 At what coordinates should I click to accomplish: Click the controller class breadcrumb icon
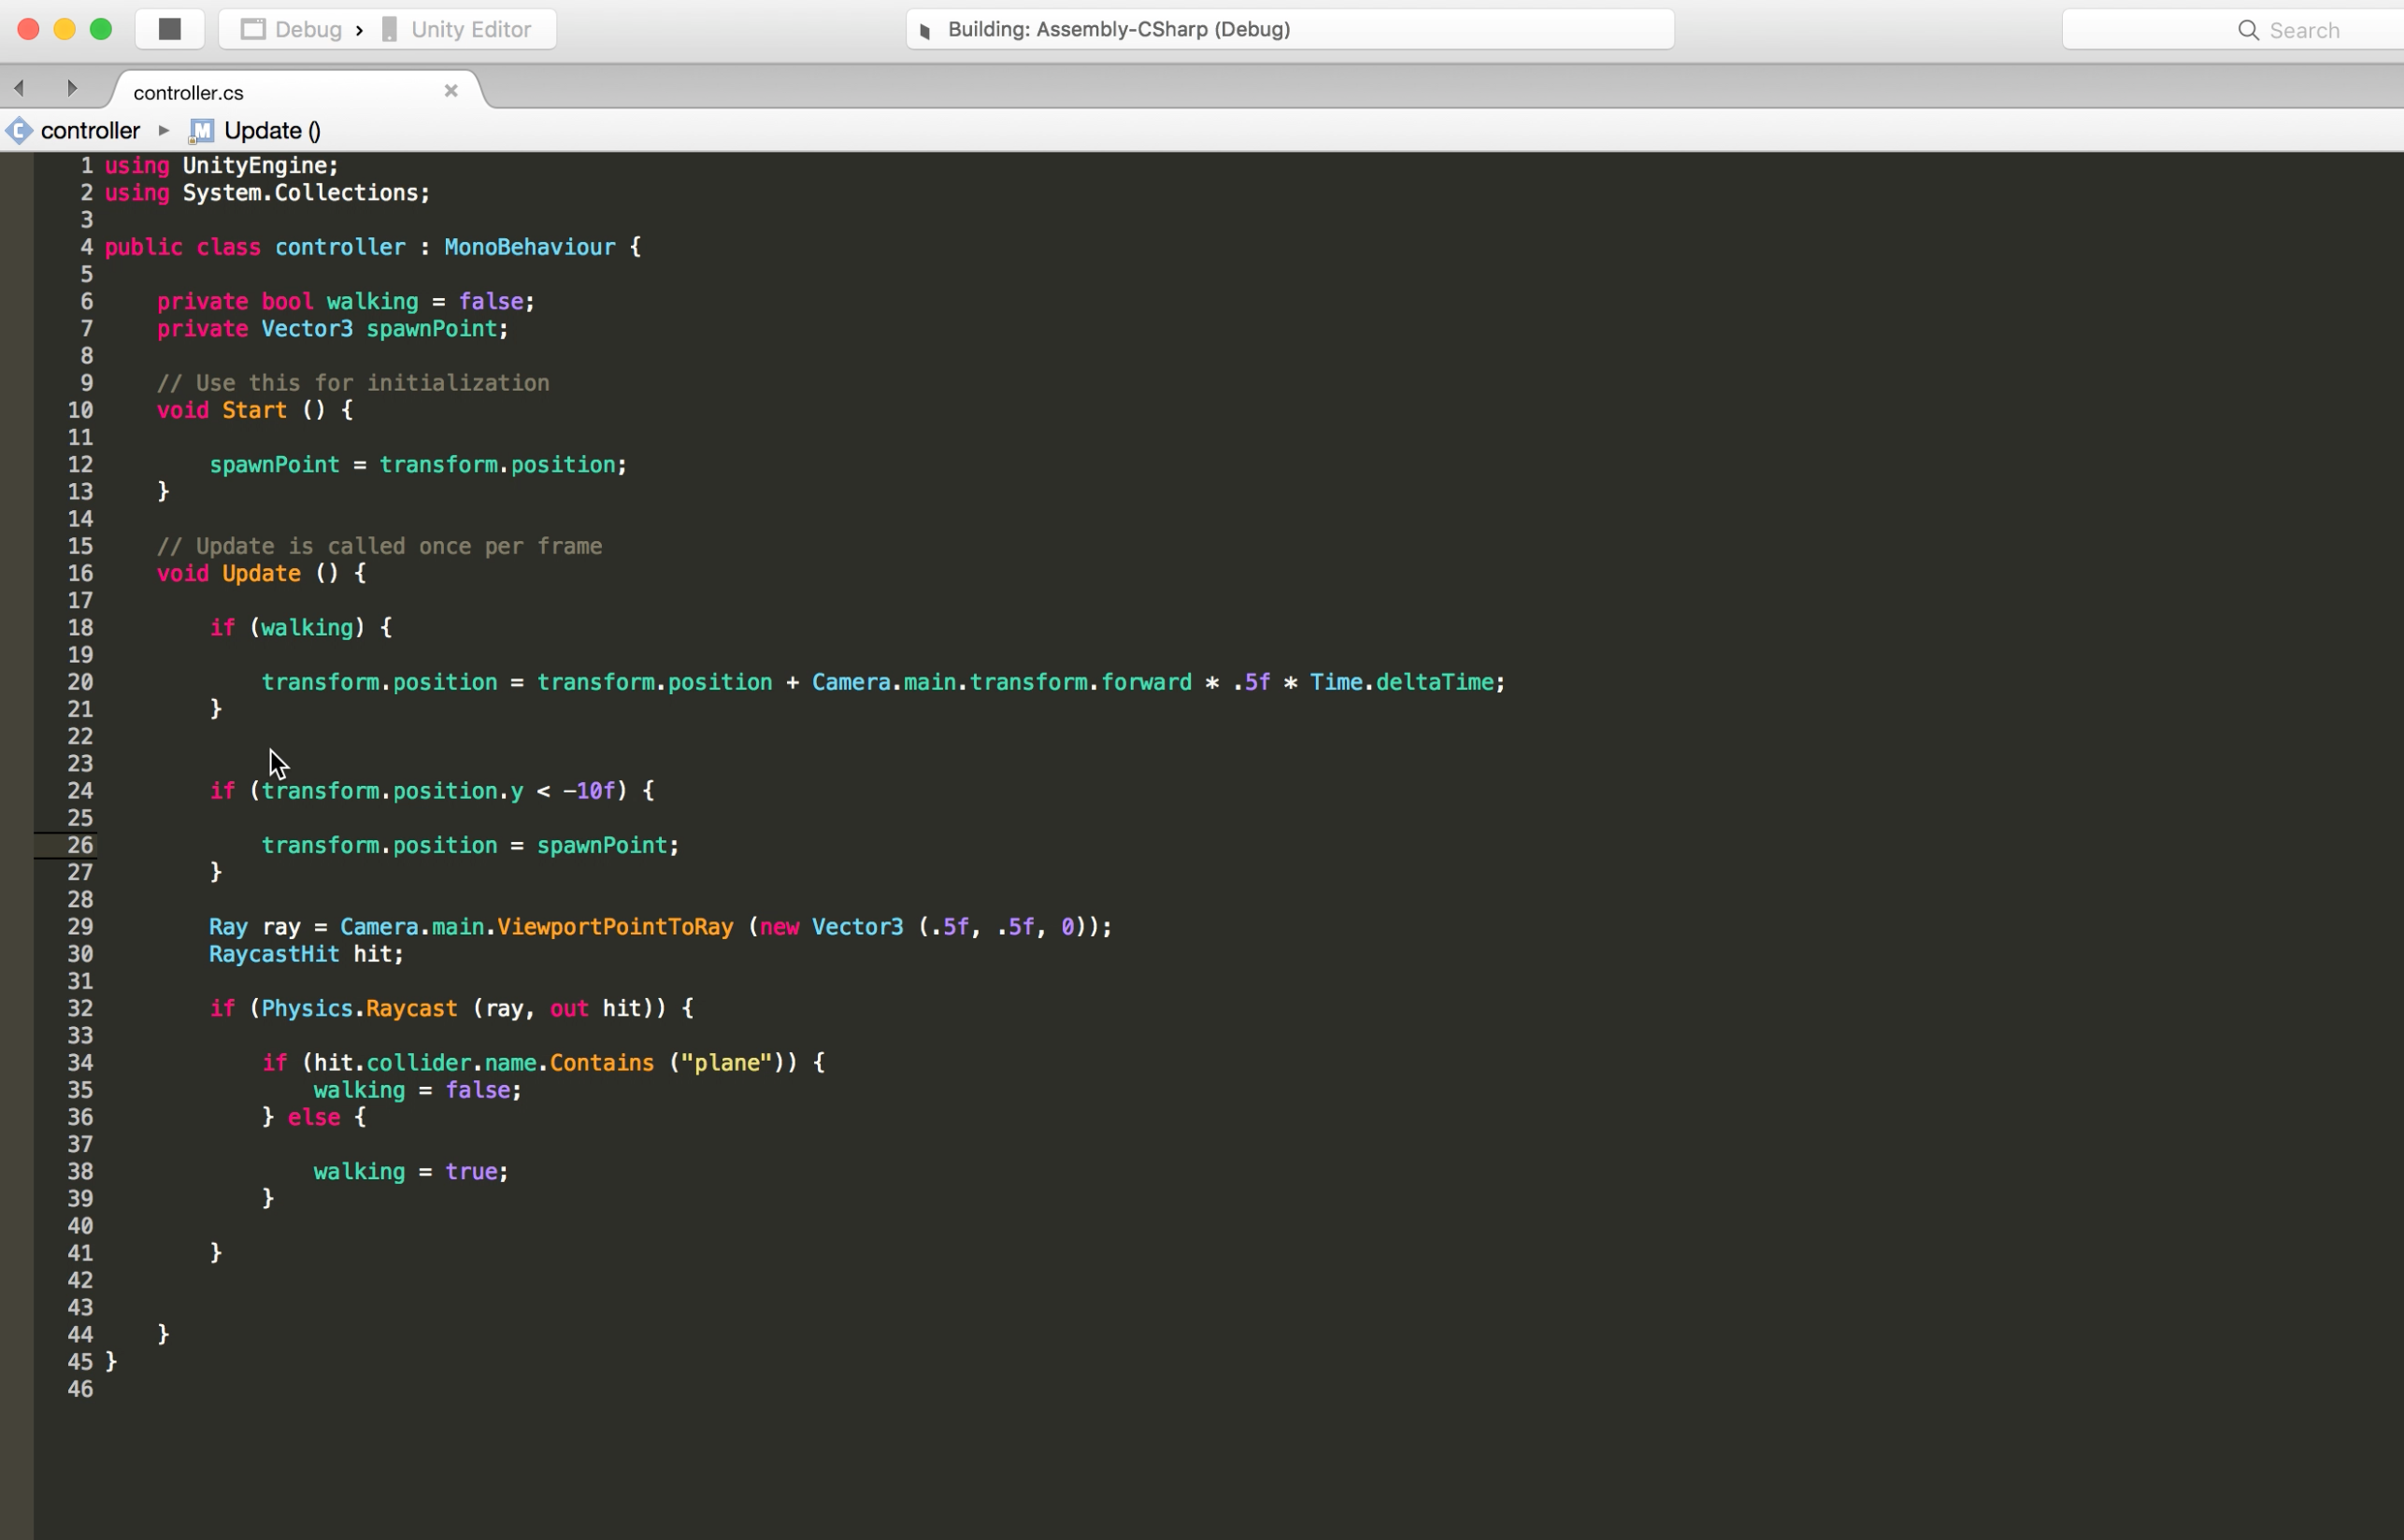coord(18,130)
